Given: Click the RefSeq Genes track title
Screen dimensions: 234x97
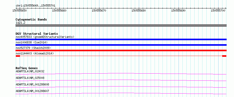Looking at the screenshot, I should 27,68.
